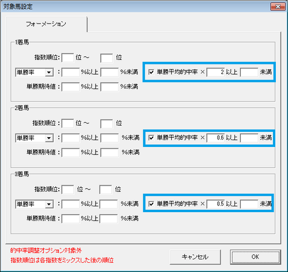Click 2着馬 単勝平均的中率 未満 field

(249, 138)
